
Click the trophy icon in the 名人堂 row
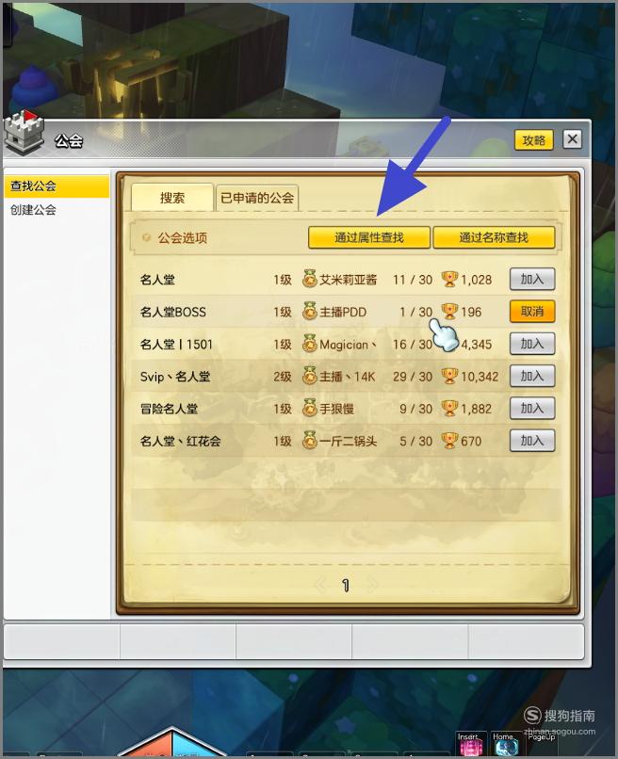coord(449,280)
